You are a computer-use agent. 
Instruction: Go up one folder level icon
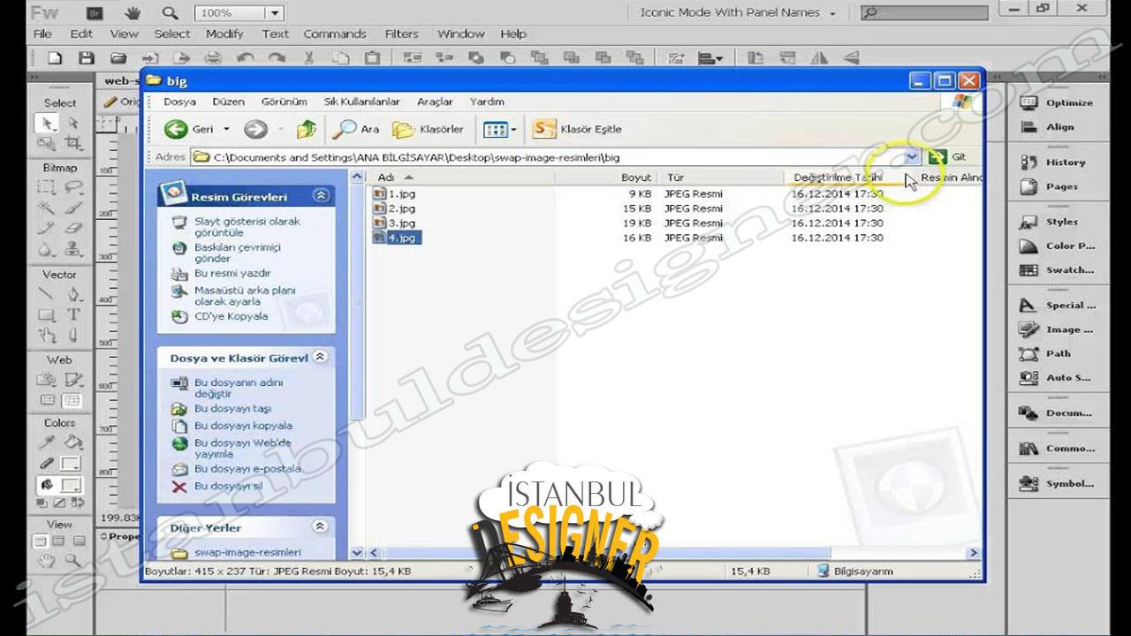pos(306,129)
